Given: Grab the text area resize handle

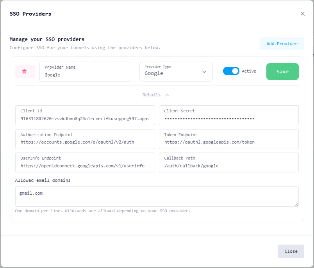Looking at the screenshot, I should click(297, 204).
